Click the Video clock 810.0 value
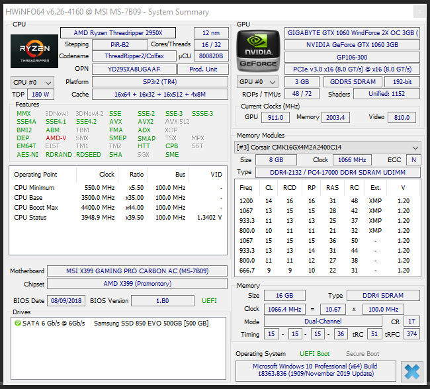 point(402,117)
